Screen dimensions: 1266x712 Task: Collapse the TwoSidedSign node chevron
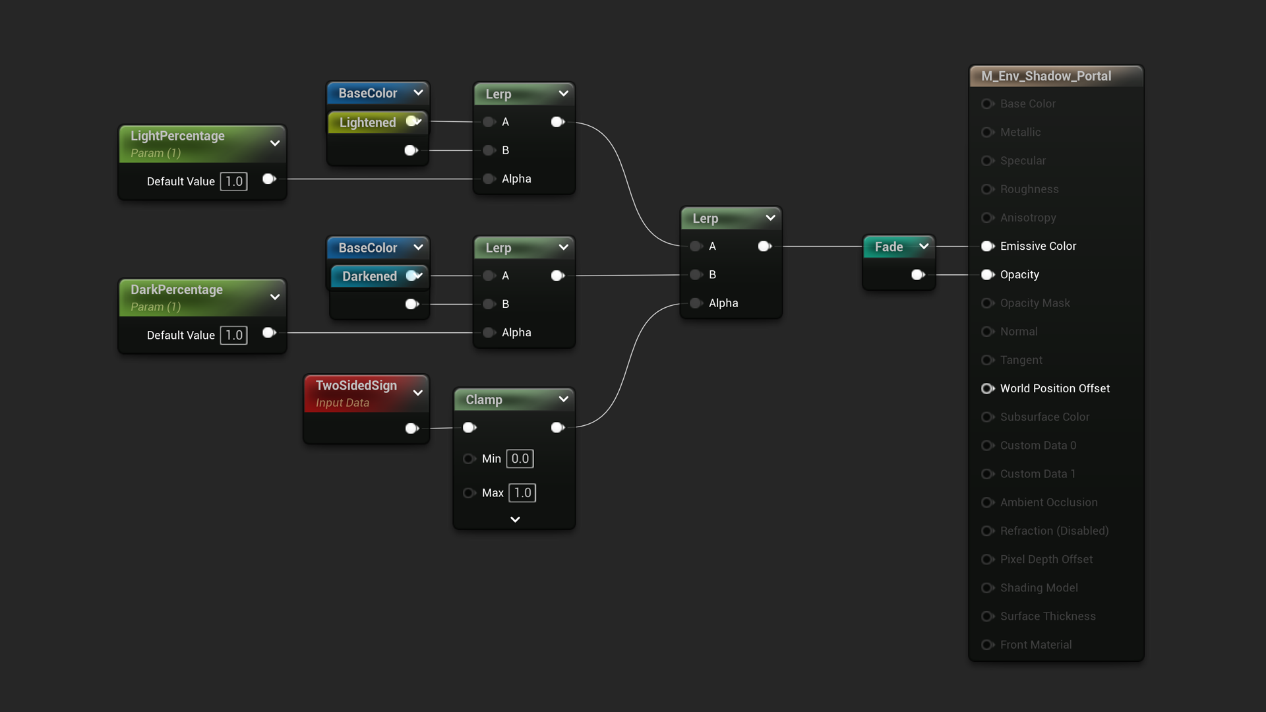pos(417,393)
